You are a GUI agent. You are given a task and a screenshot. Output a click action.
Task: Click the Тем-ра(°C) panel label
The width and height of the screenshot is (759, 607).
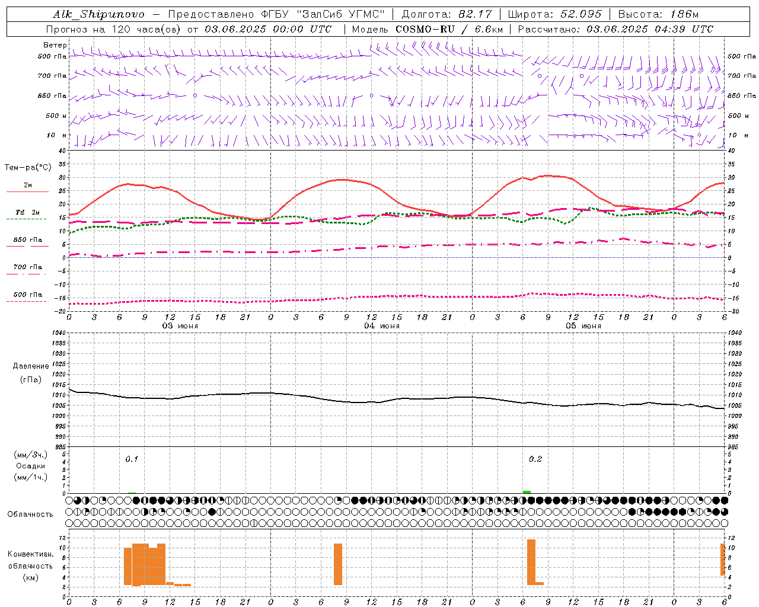point(28,168)
